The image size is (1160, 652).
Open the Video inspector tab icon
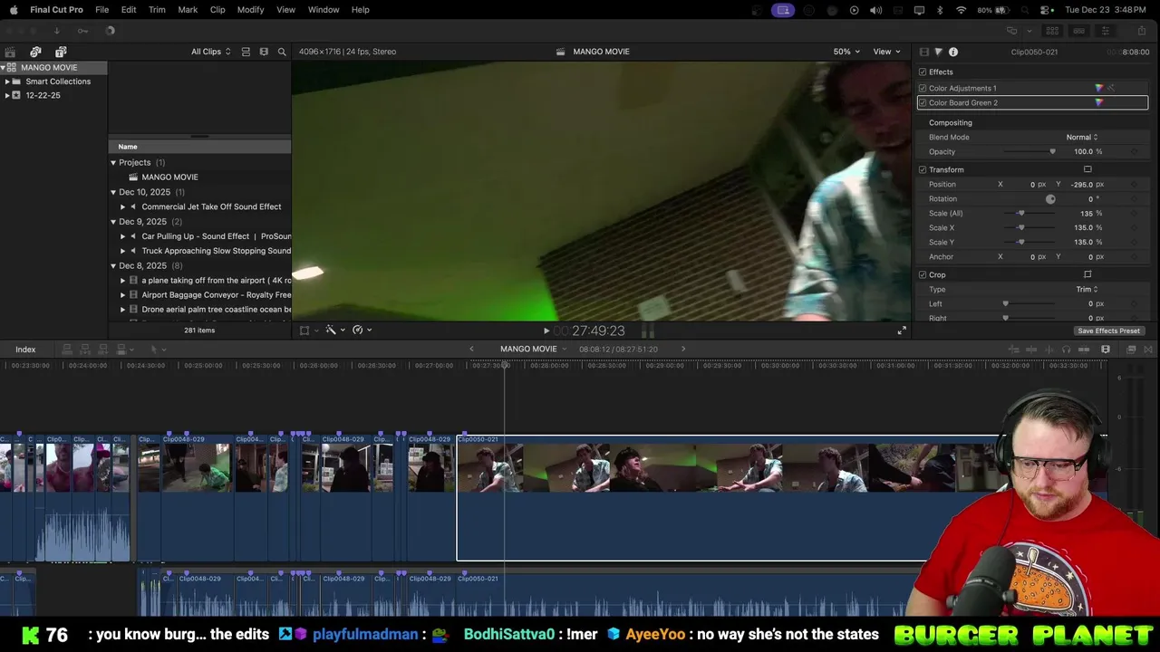tap(923, 52)
